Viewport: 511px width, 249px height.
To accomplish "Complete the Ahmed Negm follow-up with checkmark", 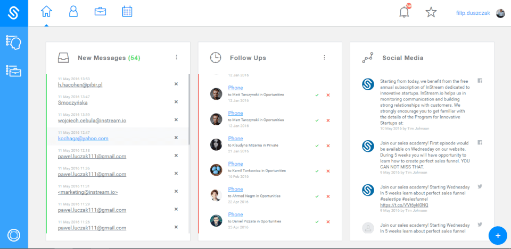I will (317, 196).
